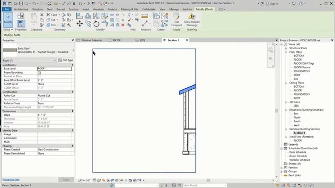
Task: Open the Properties palette button
Action: tap(21, 23)
